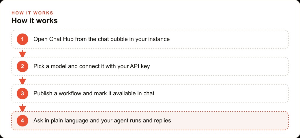
Task: Click the bold 'How it works' heading
Action: 35,20
